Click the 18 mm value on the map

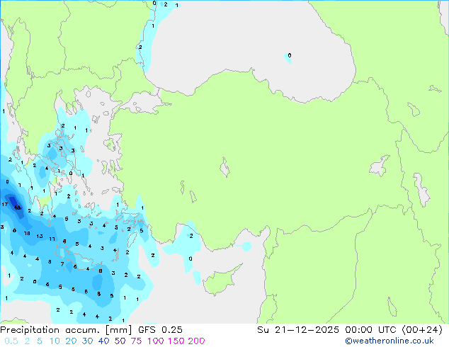27,233
